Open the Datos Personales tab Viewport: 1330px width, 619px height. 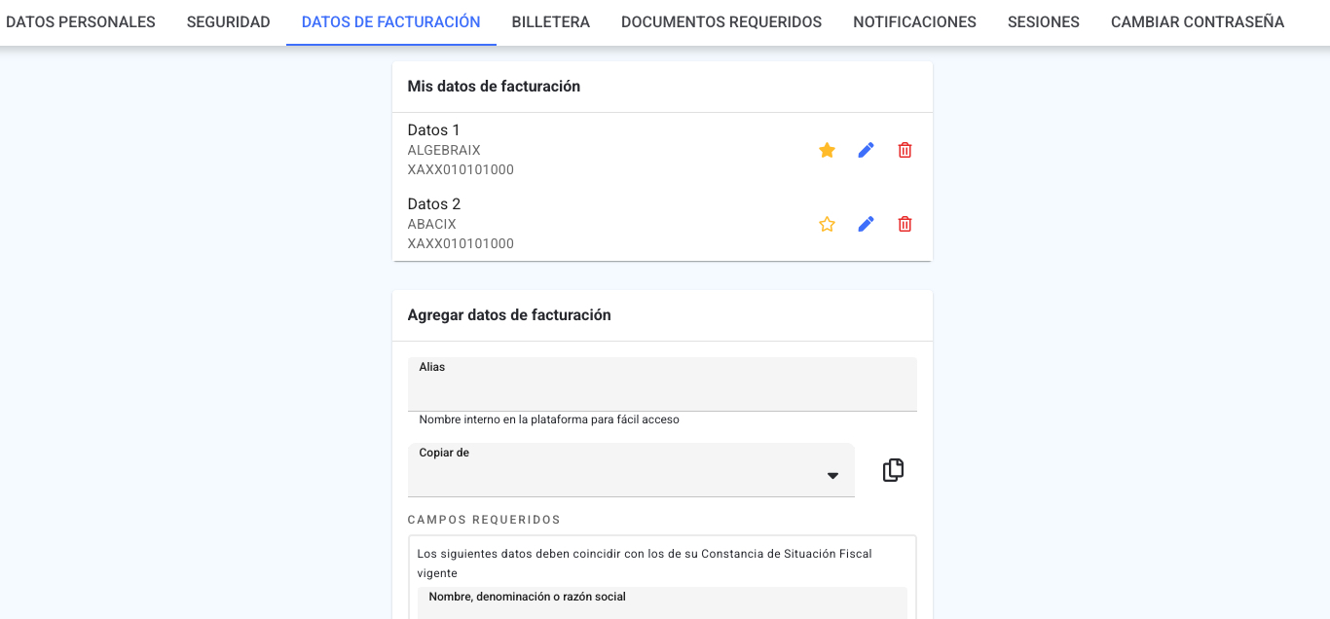pos(81,22)
